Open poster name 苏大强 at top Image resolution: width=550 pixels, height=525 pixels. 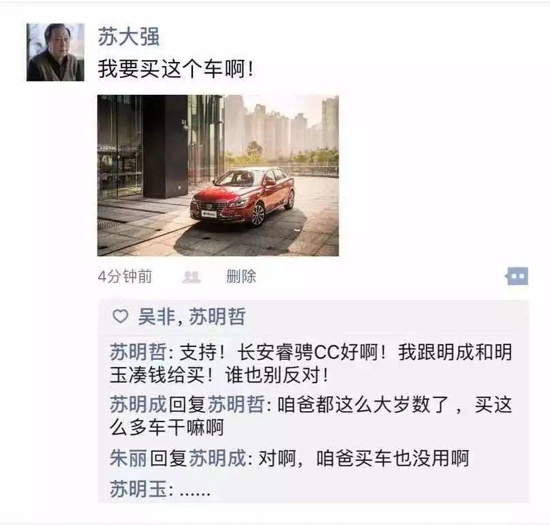128,37
